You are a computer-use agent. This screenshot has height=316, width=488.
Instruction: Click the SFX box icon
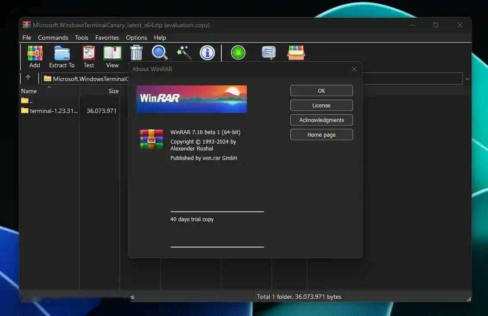(x=296, y=53)
